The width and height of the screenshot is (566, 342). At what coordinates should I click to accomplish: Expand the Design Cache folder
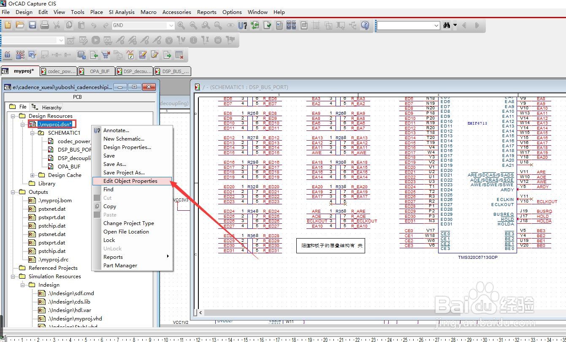(x=32, y=175)
